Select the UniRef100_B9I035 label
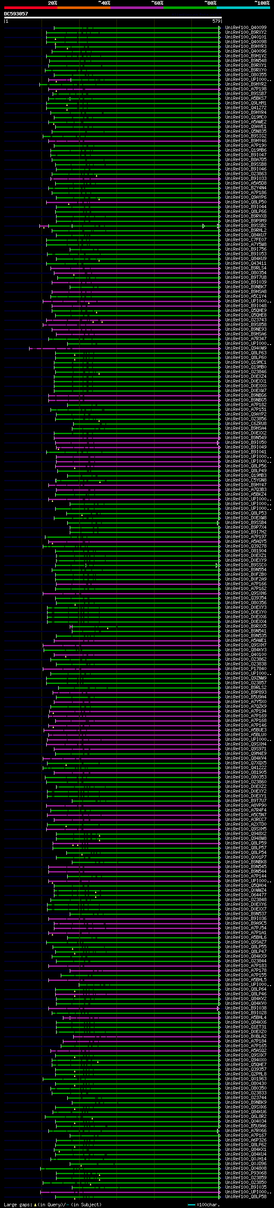 coord(246,1187)
